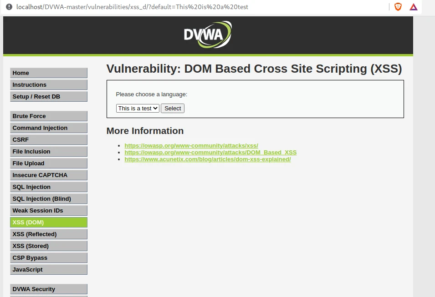
Task: Open the language selection dropdown
Action: click(x=137, y=108)
